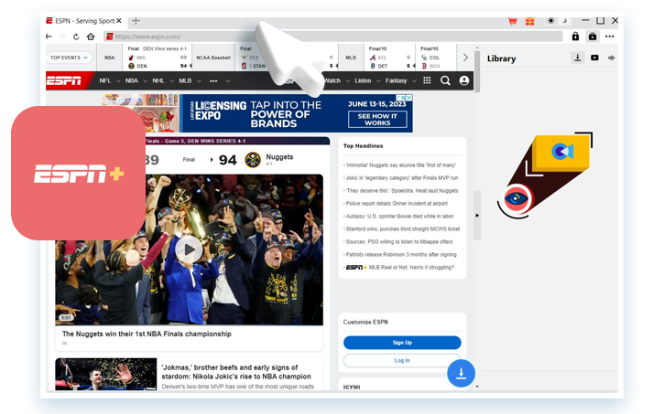Expand the NFL dropdown chevron
This screenshot has width=653, height=414.
tap(118, 81)
